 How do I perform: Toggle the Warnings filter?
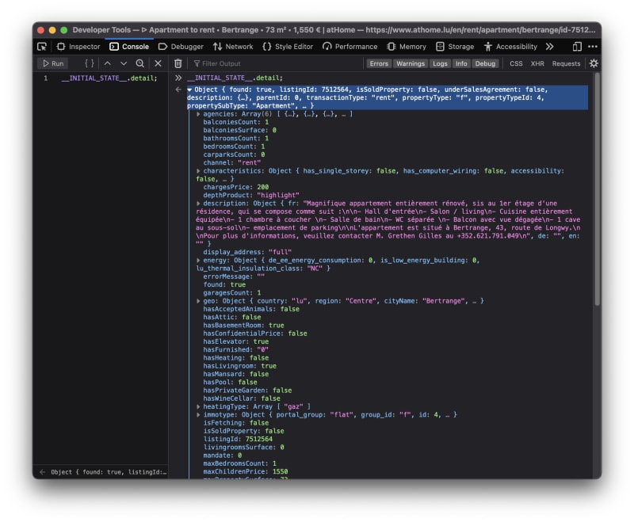[x=411, y=63]
